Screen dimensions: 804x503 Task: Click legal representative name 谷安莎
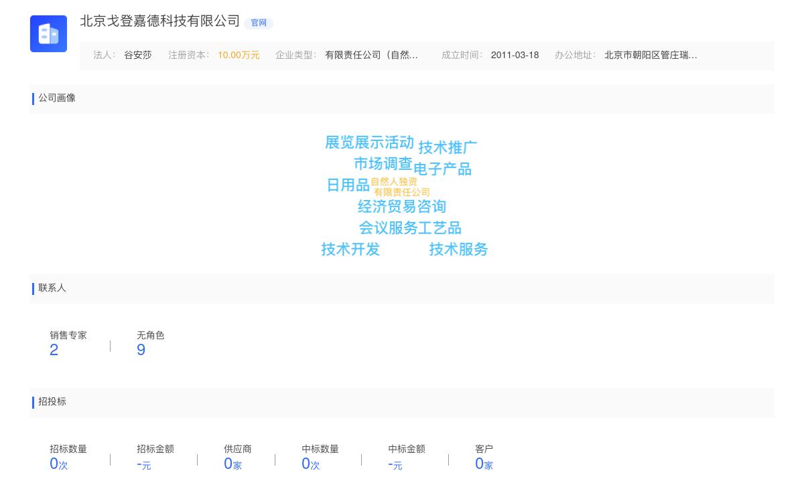137,56
